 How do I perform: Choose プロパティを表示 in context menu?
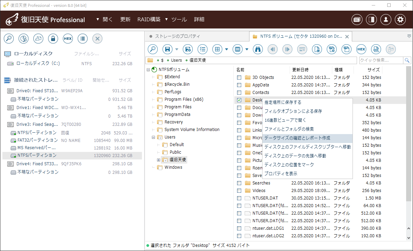point(308,174)
